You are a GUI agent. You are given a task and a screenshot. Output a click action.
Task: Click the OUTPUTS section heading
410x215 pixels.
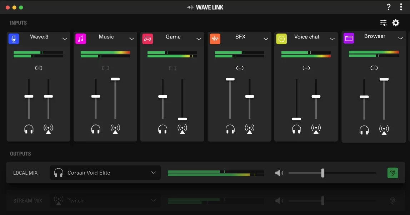(x=20, y=154)
